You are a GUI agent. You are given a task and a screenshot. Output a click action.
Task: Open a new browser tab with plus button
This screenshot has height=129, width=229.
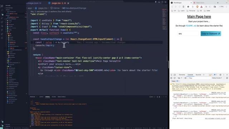[x=218, y=3]
